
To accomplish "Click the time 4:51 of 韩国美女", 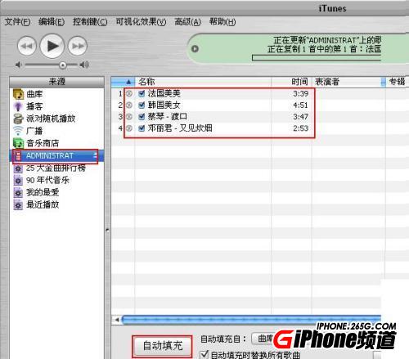I will (x=300, y=105).
